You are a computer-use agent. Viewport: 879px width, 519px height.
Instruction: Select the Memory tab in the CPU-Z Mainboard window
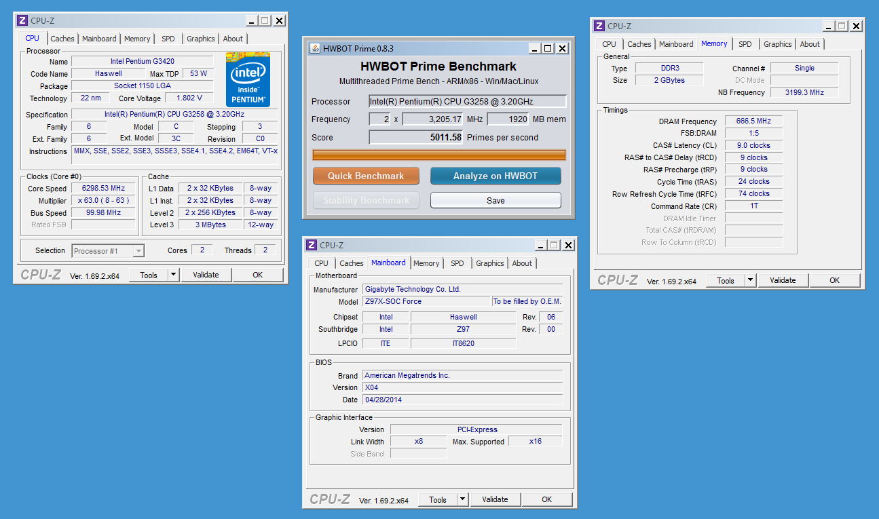tap(426, 263)
